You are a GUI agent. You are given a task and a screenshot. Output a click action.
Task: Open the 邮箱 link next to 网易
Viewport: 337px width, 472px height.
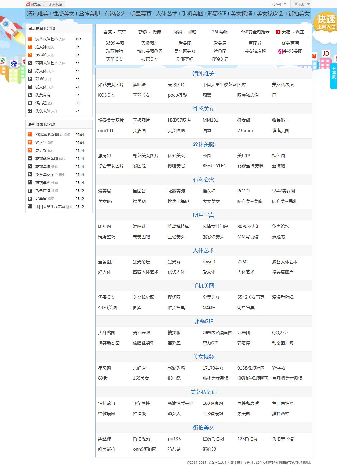pyautogui.click(x=192, y=32)
